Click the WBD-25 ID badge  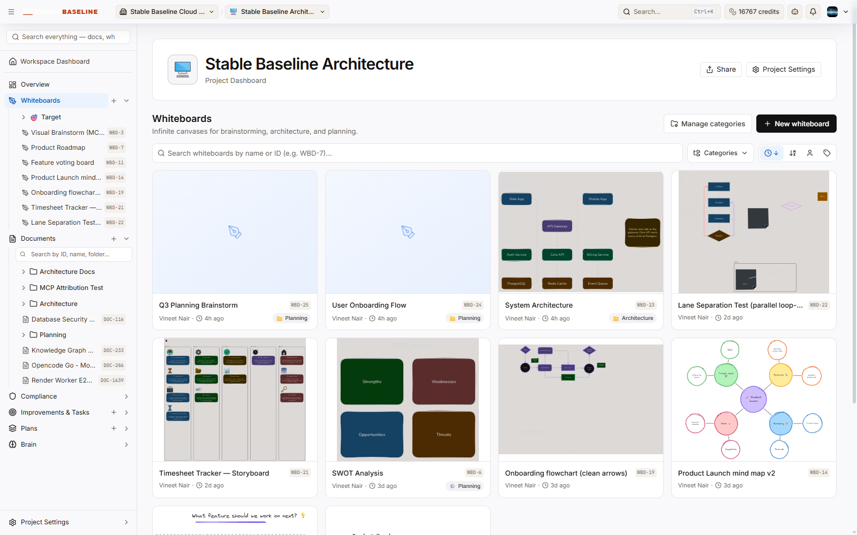[299, 305]
